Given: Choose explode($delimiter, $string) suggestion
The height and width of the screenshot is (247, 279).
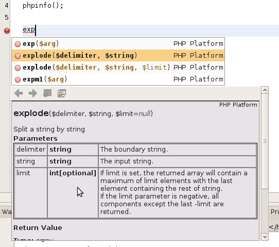Looking at the screenshot, I should point(118,56).
